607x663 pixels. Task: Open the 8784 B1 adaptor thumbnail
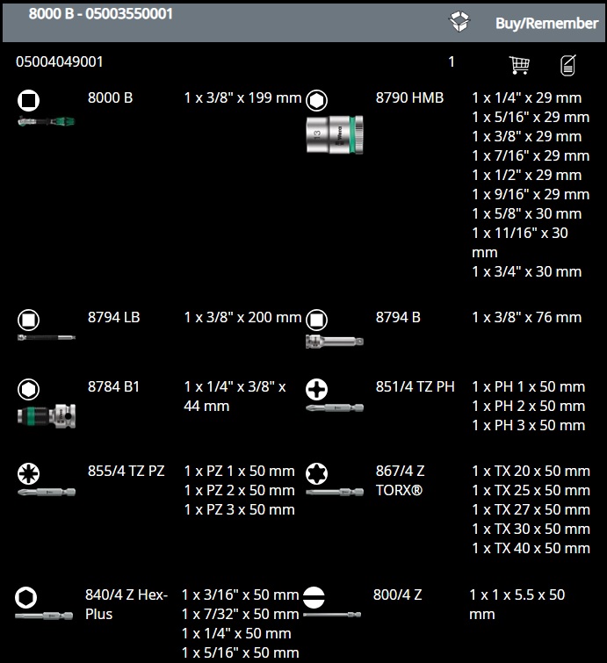pos(47,416)
